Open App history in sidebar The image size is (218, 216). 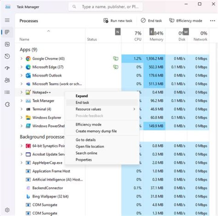[x=7, y=56]
